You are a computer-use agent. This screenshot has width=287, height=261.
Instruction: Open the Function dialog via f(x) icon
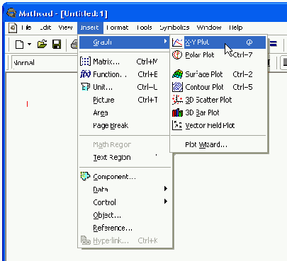click(85, 74)
